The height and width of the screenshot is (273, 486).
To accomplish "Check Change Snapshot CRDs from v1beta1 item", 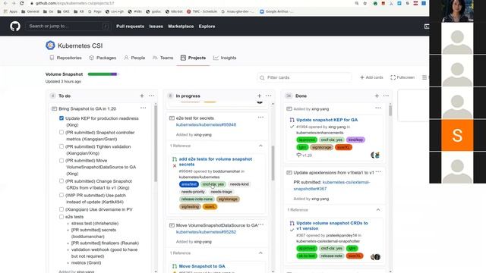I will pyautogui.click(x=62, y=181).
